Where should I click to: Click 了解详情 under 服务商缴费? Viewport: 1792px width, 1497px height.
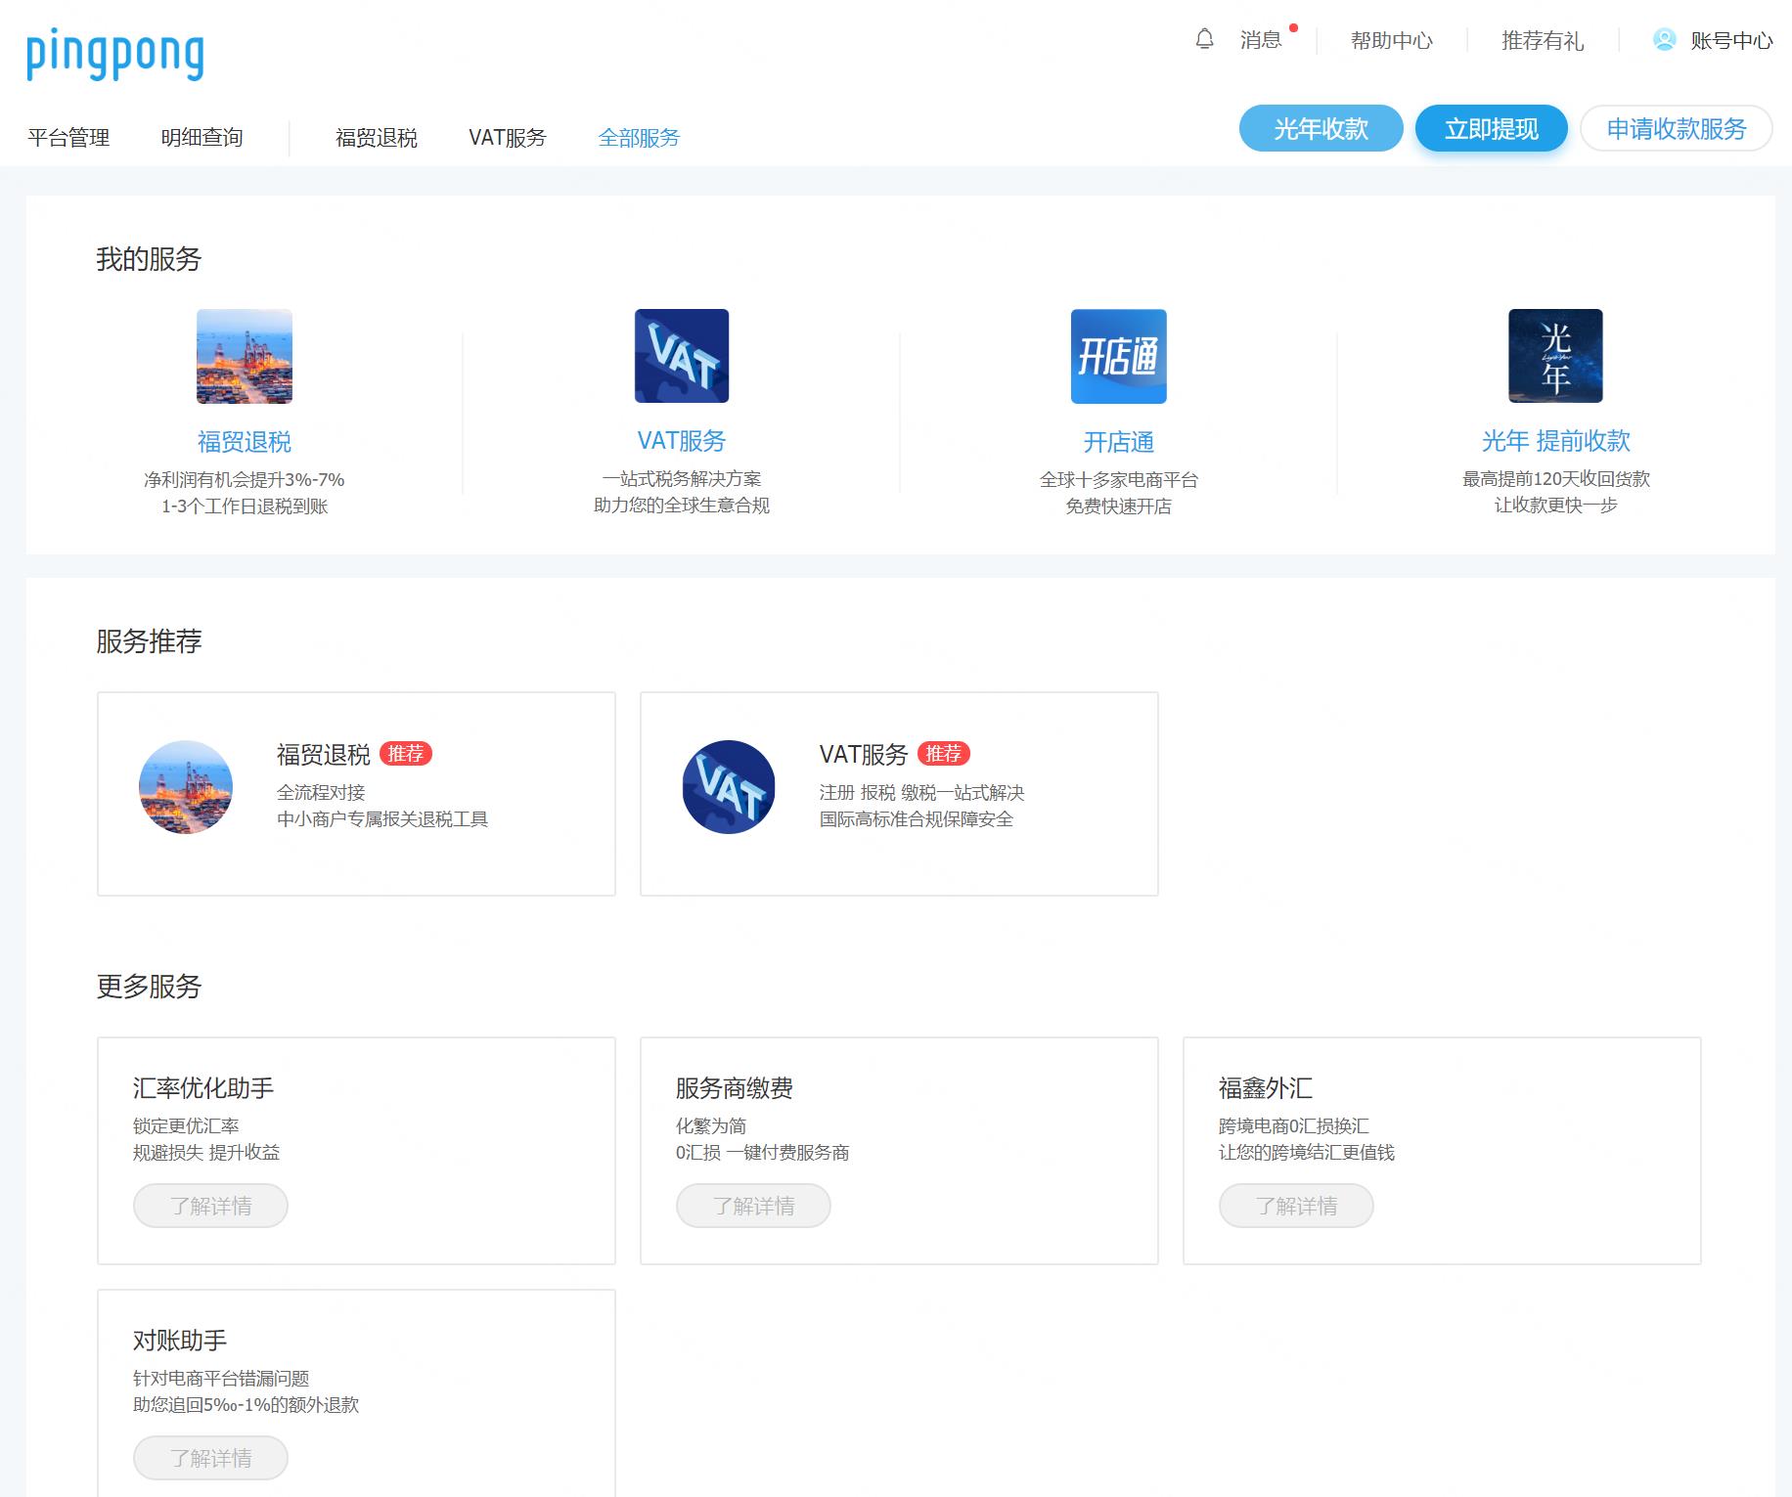(753, 1206)
